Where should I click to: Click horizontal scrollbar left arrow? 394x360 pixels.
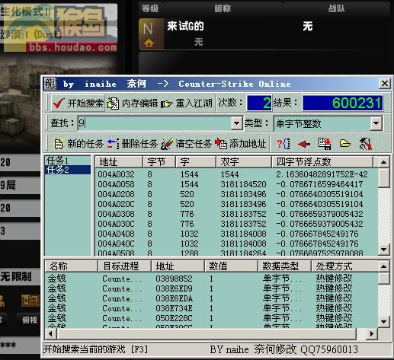50,333
